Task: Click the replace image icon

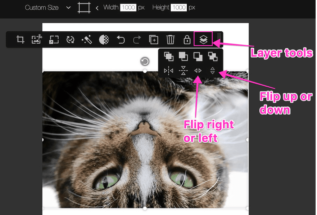Action: 71,40
